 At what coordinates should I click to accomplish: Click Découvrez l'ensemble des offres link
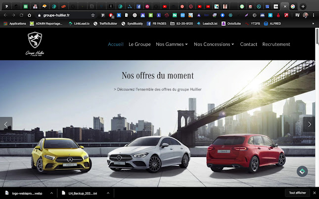pos(158,89)
